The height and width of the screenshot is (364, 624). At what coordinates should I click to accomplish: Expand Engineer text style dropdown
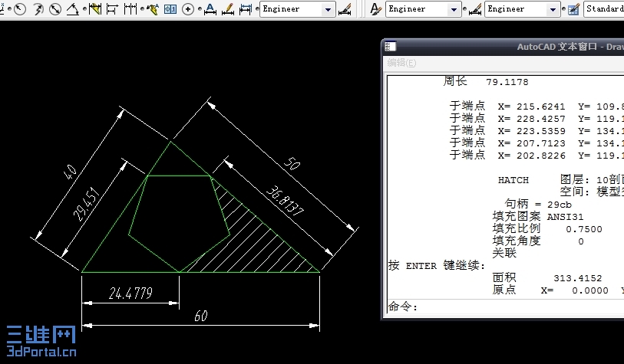point(454,9)
